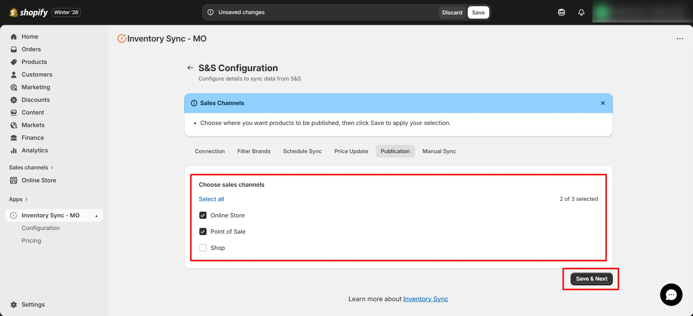This screenshot has width=693, height=316.
Task: Click the Settings gear icon
Action: (x=14, y=304)
